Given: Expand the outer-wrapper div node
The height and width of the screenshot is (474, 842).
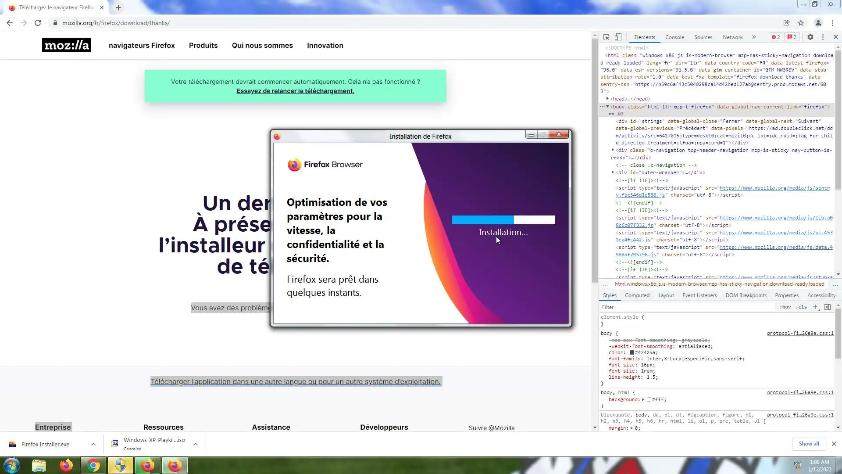Looking at the screenshot, I should (x=613, y=172).
